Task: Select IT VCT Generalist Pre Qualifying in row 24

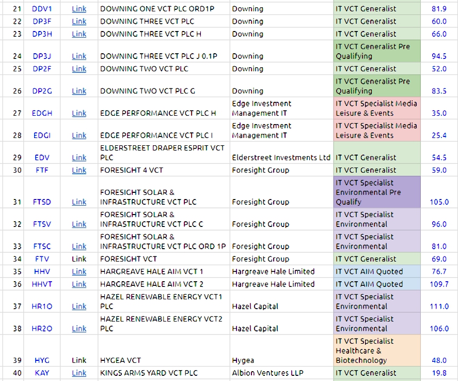Action: (377, 51)
